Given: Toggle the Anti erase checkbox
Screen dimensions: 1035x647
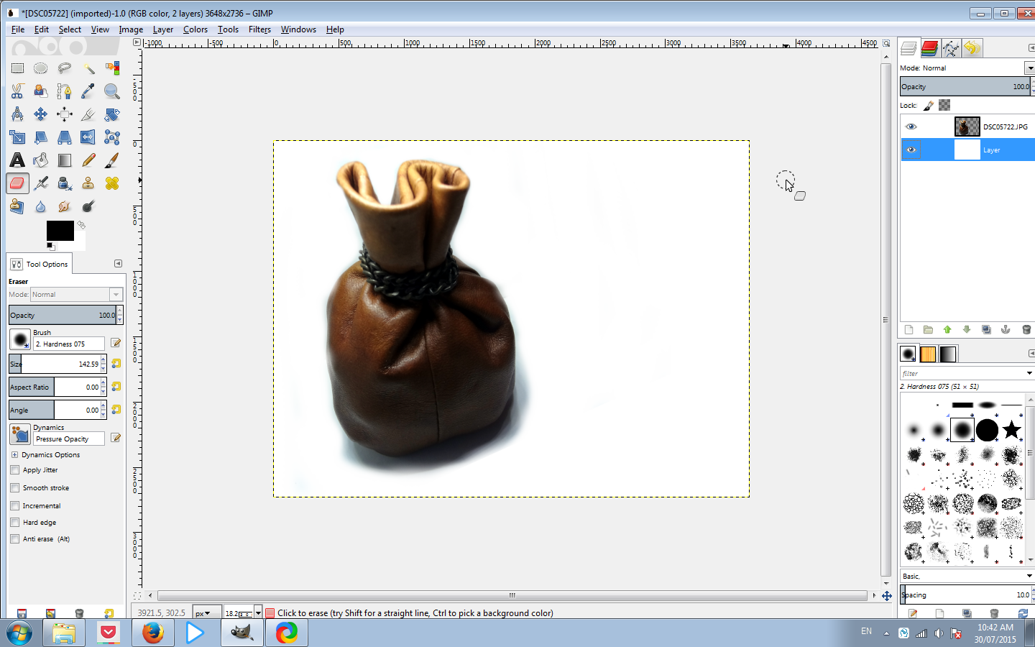Looking at the screenshot, I should tap(14, 538).
